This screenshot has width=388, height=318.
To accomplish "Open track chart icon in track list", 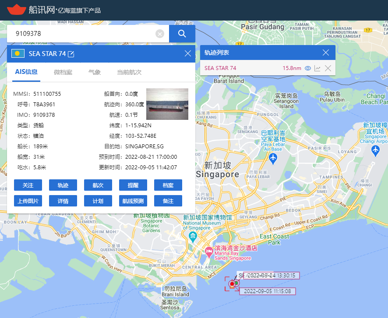I will point(317,68).
